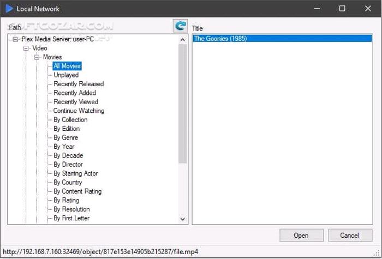382x259 pixels.
Task: Browse movies By Genre
Action: pyautogui.click(x=65, y=137)
